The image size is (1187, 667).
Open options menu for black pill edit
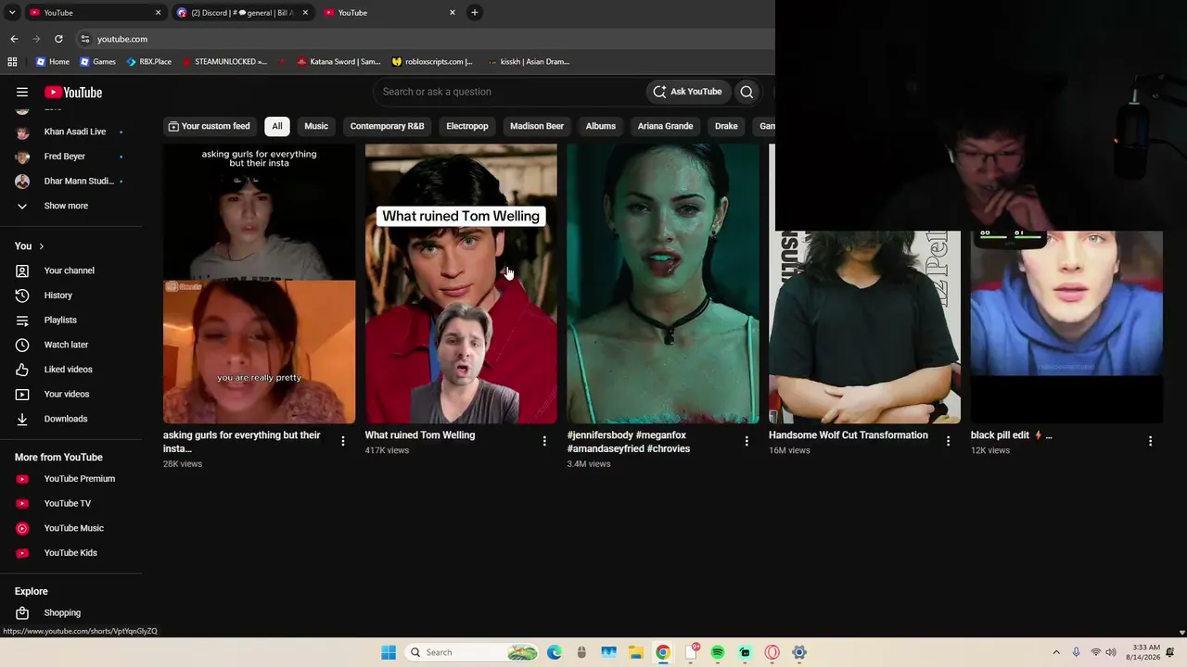click(1150, 441)
